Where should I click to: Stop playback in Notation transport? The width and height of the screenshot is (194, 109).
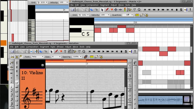click(x=121, y=51)
